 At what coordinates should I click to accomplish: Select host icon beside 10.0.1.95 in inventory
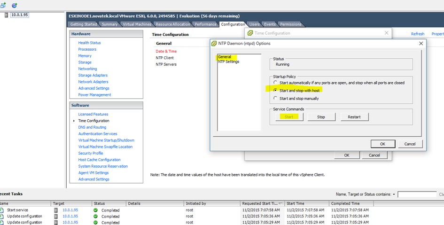point(6,15)
